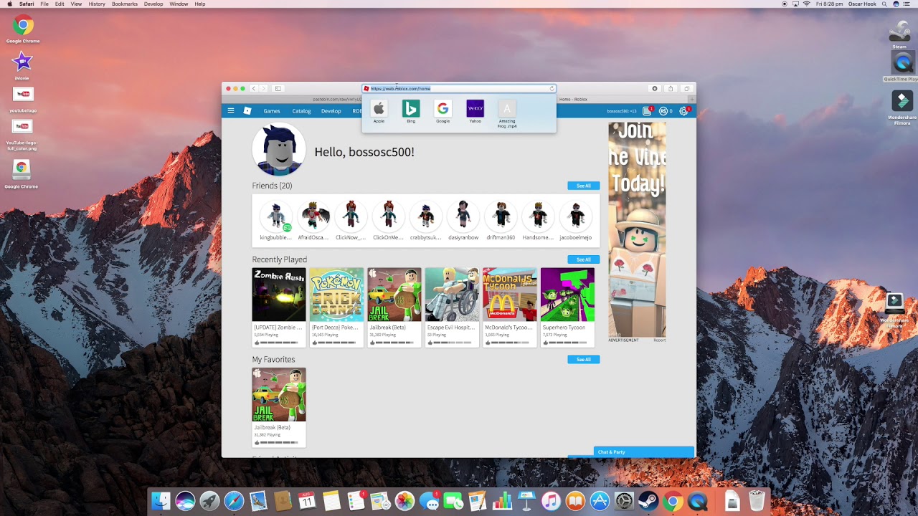Open Finder from the Dock
This screenshot has width=918, height=516.
click(x=161, y=501)
